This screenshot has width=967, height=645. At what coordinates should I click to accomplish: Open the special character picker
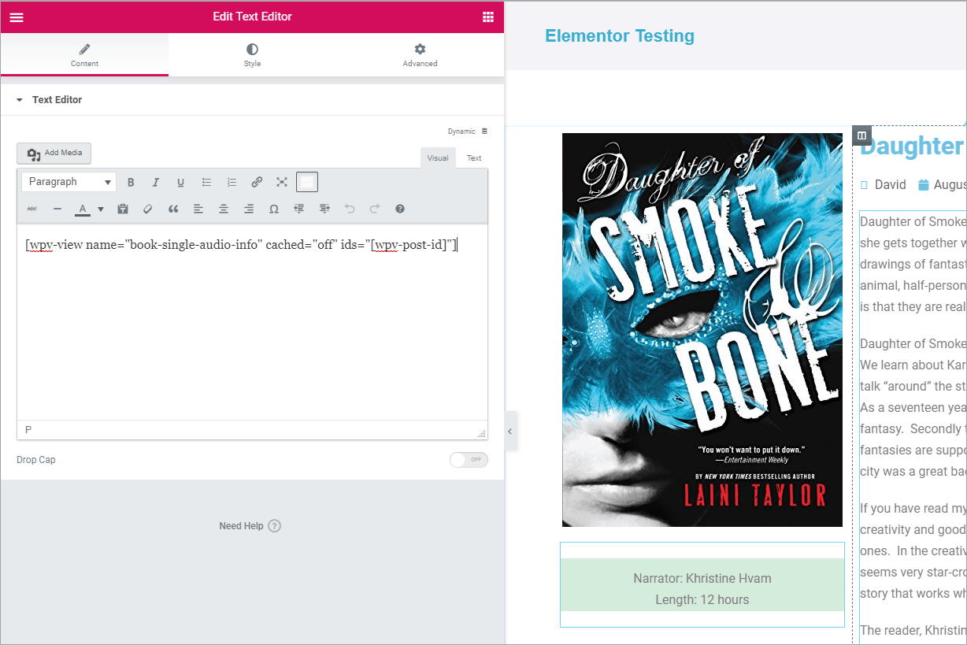click(x=273, y=209)
